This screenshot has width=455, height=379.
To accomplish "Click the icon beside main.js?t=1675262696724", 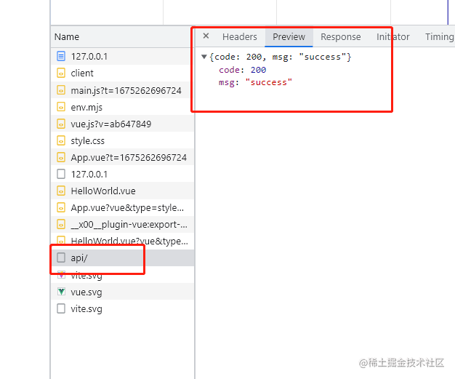I will tap(61, 90).
